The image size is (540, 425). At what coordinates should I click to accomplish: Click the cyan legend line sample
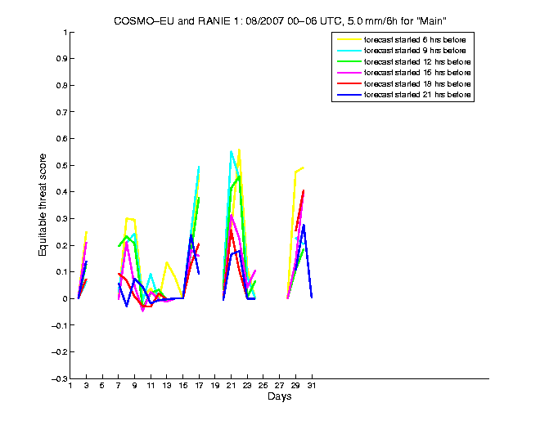(349, 51)
